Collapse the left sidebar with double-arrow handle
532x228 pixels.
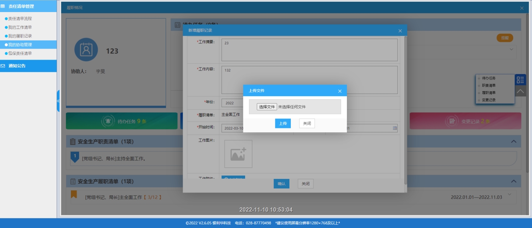58,101
